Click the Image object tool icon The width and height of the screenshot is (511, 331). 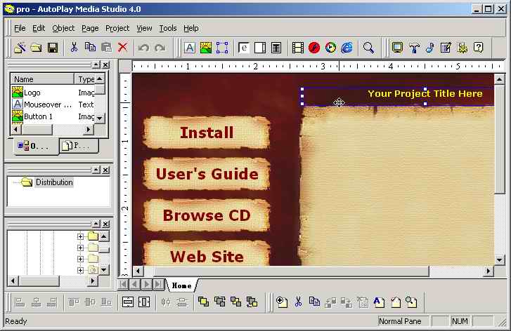[206, 48]
